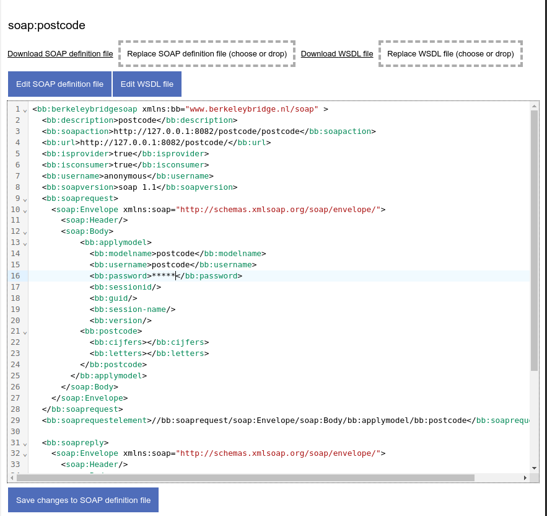Collapse the bb:applymodel block on line 13
Viewport: 547px width, 516px height.
click(25, 244)
